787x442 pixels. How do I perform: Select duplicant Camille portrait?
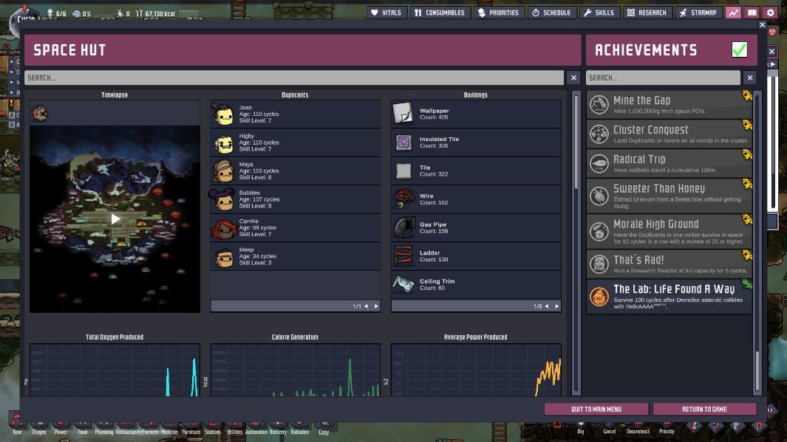(x=223, y=228)
